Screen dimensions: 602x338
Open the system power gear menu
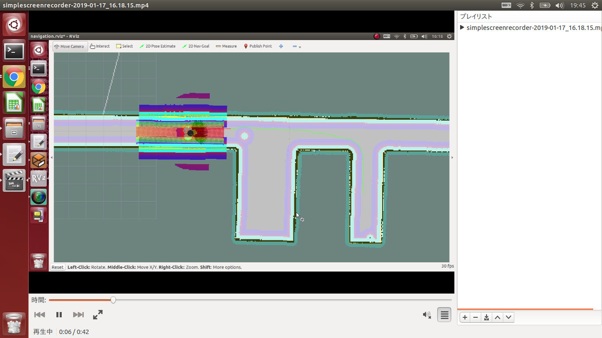[x=594, y=5]
